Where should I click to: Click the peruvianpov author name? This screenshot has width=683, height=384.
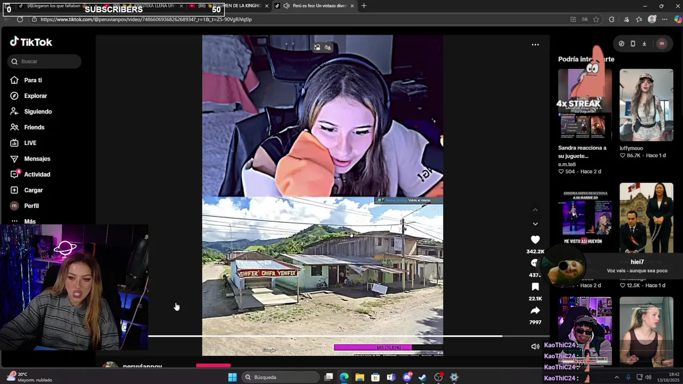click(142, 367)
